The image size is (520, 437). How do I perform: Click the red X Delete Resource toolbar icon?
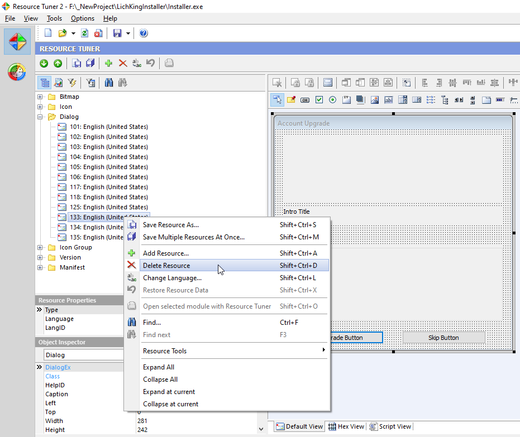pos(123,63)
